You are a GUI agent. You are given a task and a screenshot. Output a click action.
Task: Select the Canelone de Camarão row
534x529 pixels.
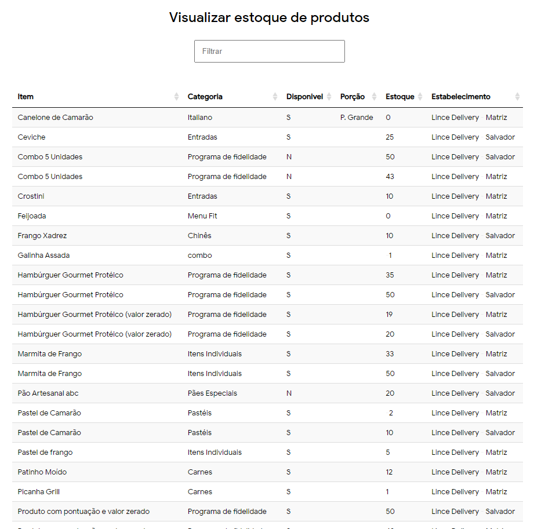(x=55, y=118)
